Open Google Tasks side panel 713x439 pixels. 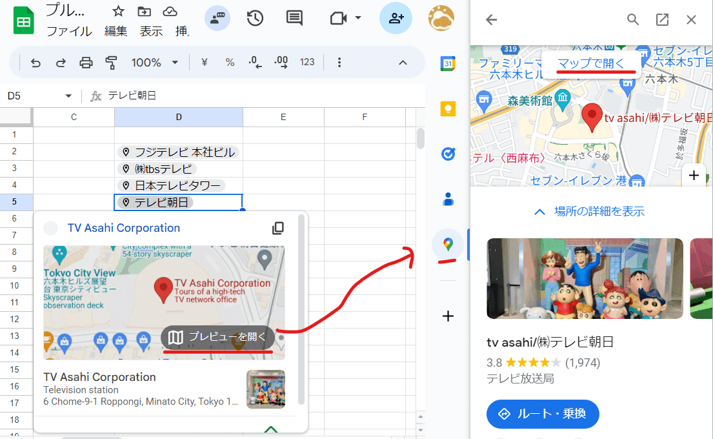point(448,154)
